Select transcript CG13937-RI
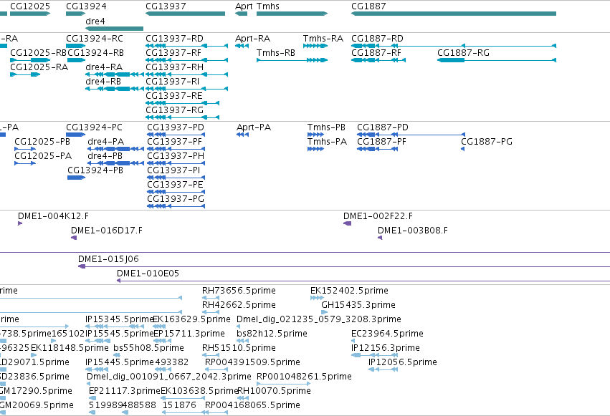The height and width of the screenshot is (416, 610). point(187,89)
